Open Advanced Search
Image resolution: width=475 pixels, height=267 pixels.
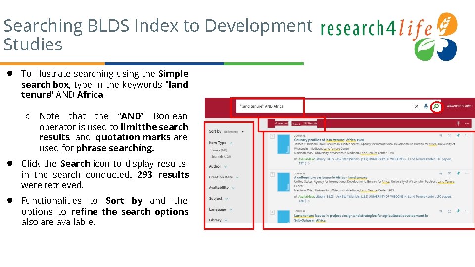(x=459, y=106)
